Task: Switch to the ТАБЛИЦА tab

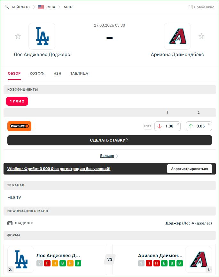Action: tap(79, 73)
